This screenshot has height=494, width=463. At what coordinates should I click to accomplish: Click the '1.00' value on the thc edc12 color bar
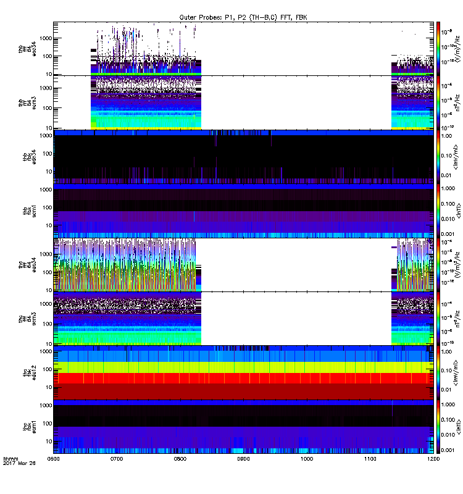tap(446, 351)
